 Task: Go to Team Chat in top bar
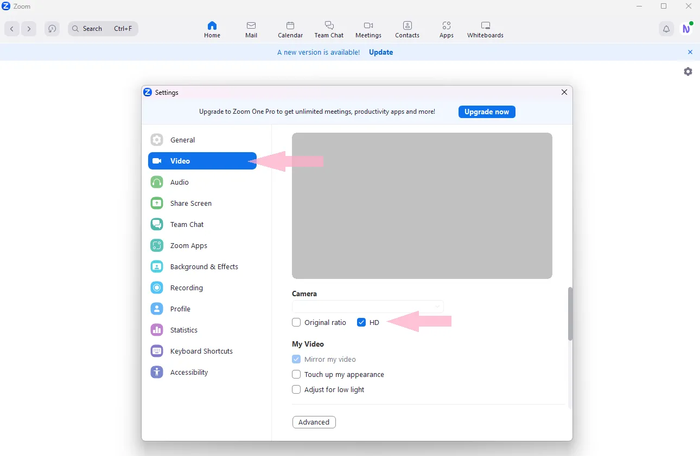(329, 29)
